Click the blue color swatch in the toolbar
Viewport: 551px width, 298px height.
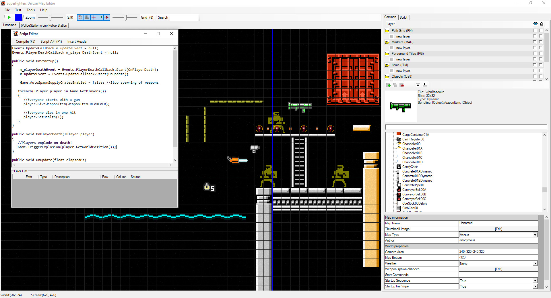(x=18, y=17)
